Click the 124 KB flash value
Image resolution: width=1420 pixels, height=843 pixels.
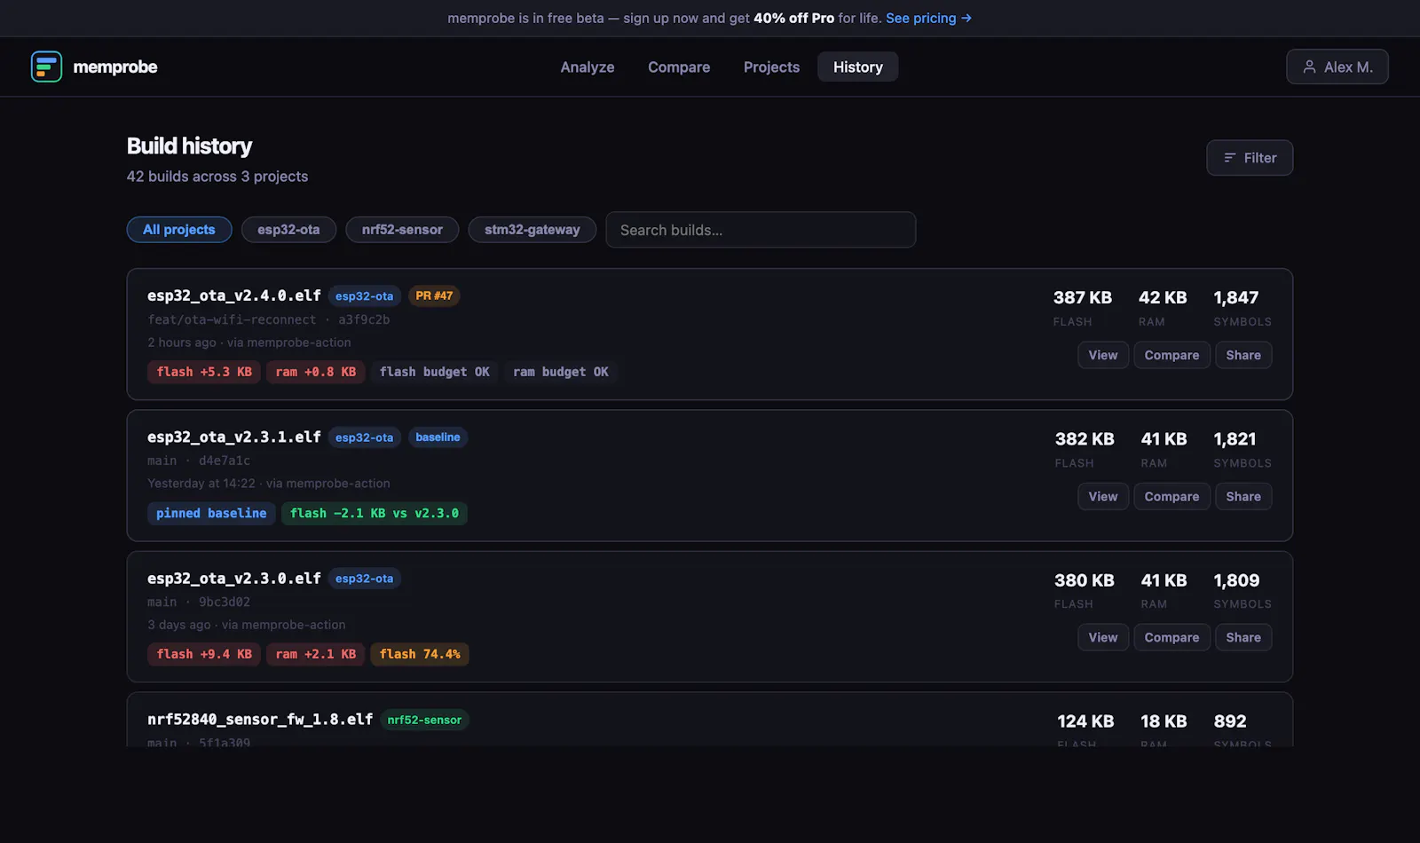pyautogui.click(x=1085, y=721)
